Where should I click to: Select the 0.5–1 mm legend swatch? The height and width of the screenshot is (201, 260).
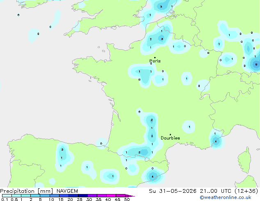pyautogui.click(x=16, y=196)
